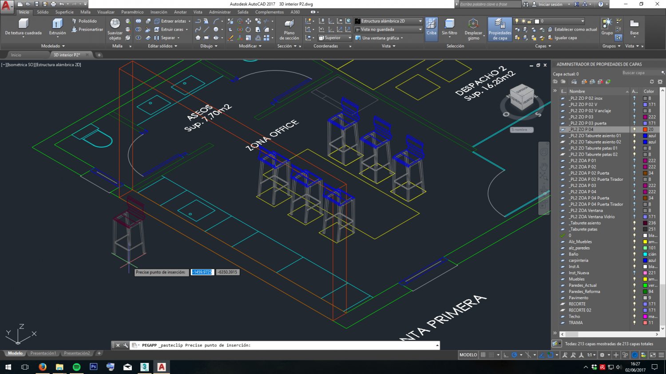666x374 pixels.
Task: Click the Plot printer icon in quick access toolbar
Action: (53, 4)
